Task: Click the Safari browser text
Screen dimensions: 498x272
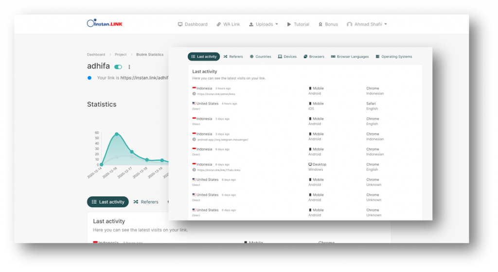Action: 371,103
